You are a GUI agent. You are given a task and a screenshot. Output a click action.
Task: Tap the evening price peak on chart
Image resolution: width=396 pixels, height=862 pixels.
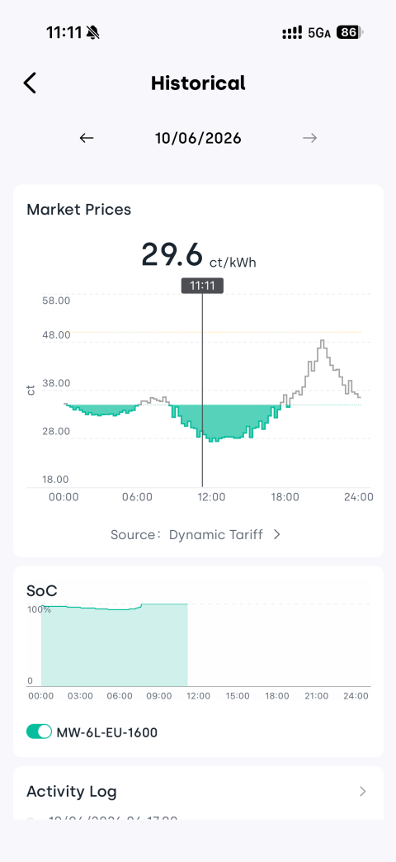tap(323, 343)
